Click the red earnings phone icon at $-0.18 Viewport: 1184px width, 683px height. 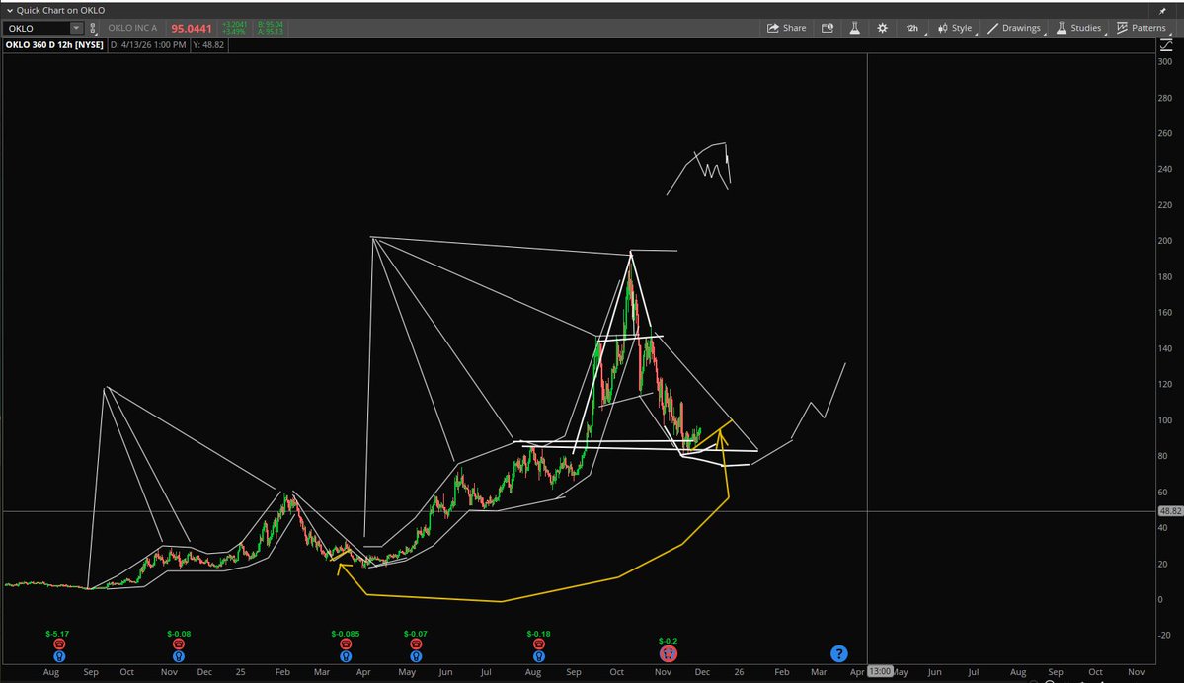click(538, 644)
